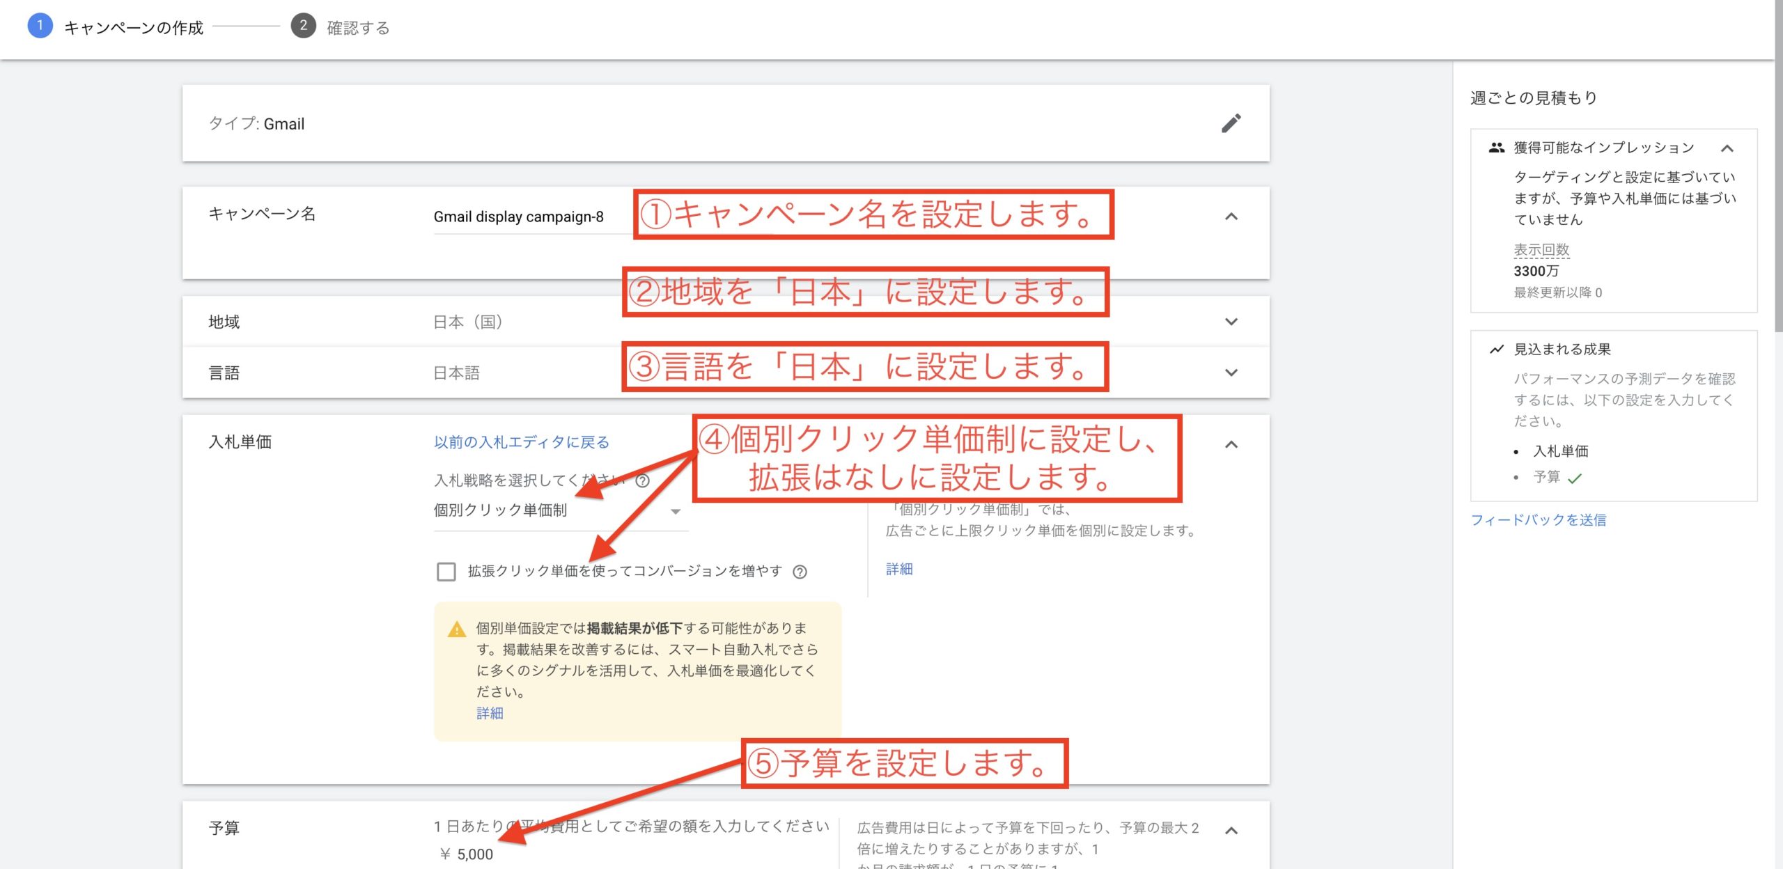Expand the 地域 section

(1231, 322)
